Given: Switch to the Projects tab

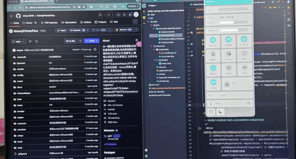Looking at the screenshot, I should (101, 22).
